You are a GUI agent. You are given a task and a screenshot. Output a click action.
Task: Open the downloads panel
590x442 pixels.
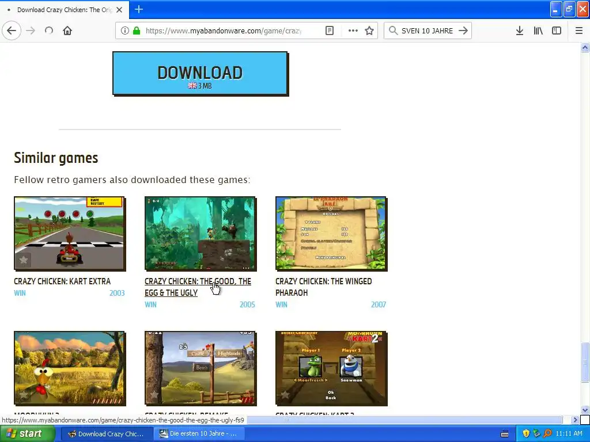519,31
